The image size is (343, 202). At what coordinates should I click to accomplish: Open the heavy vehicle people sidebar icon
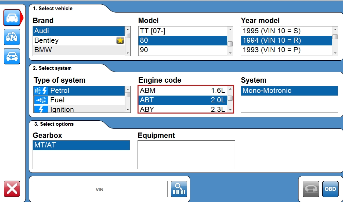pyautogui.click(x=12, y=37)
